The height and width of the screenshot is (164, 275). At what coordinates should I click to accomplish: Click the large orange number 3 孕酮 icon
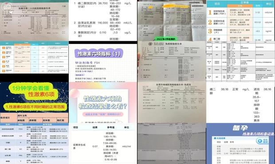(x=210, y=31)
